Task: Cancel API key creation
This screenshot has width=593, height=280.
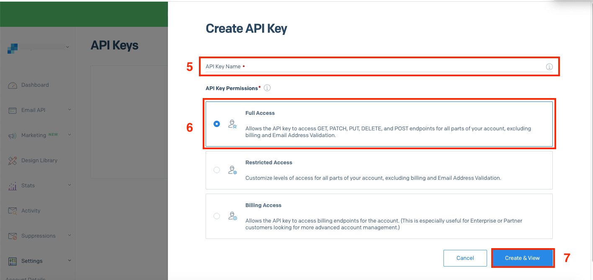Action: [465, 258]
